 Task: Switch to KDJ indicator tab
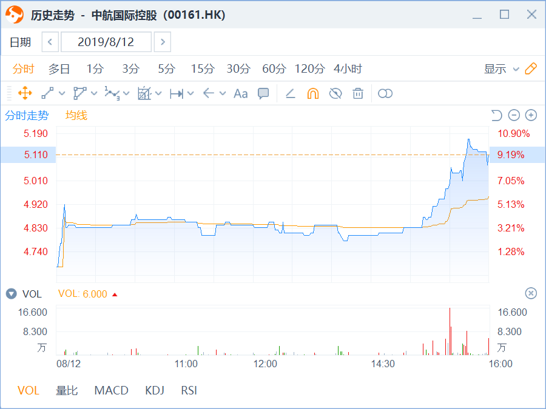[155, 390]
